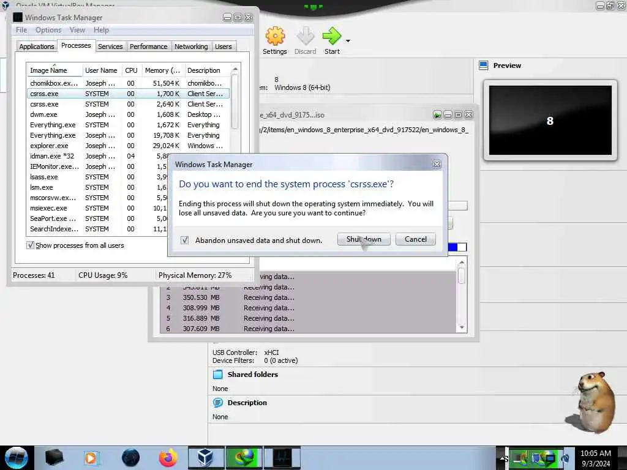Sort by Description column header
The height and width of the screenshot is (470, 627).
coord(207,70)
